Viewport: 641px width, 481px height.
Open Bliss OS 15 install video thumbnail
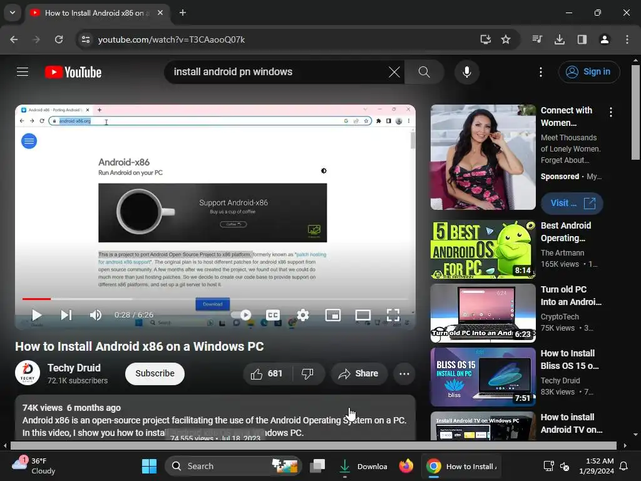click(x=483, y=377)
